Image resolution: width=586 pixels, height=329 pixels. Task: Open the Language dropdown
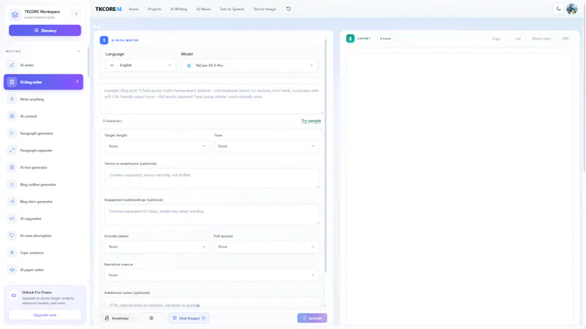tap(140, 65)
